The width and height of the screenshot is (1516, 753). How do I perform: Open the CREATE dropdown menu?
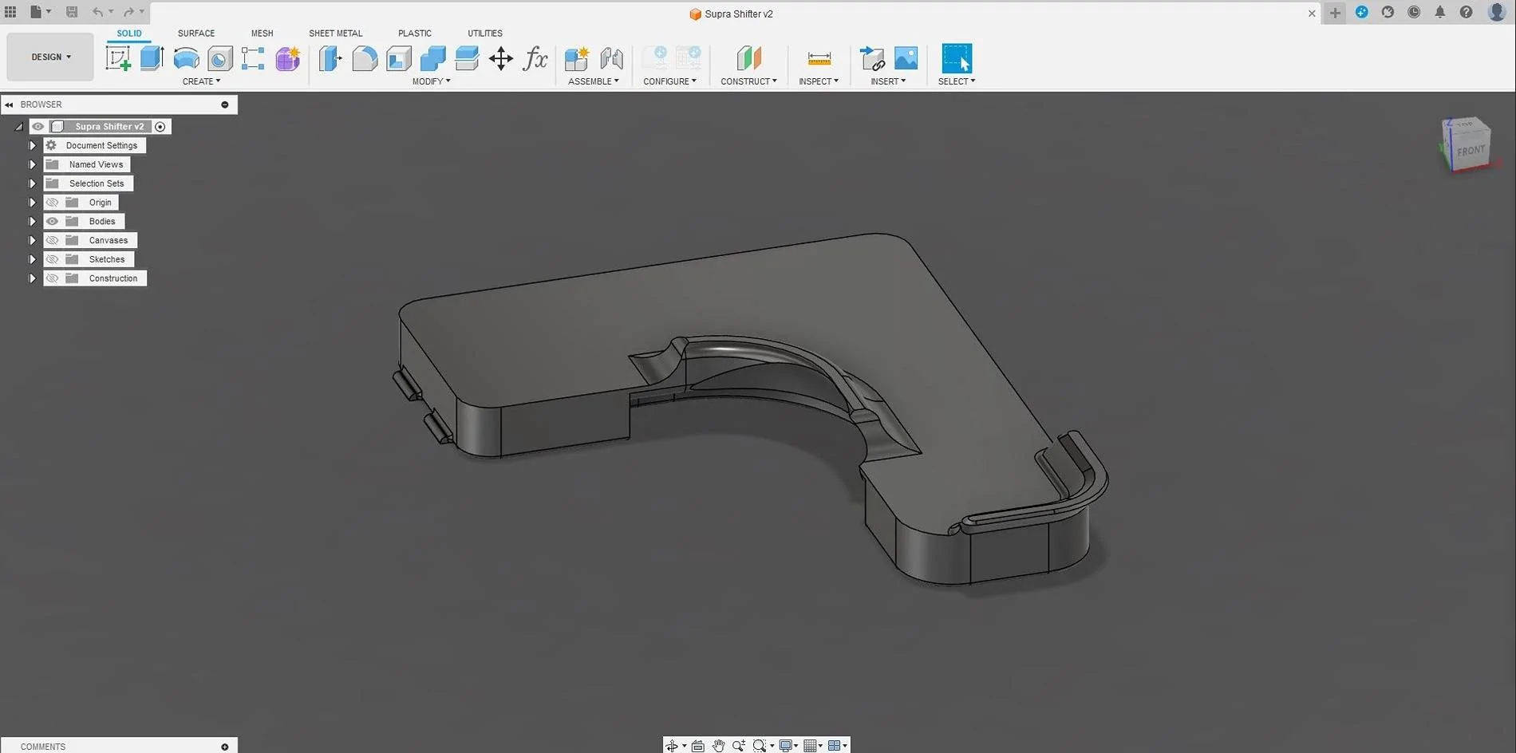coord(201,81)
